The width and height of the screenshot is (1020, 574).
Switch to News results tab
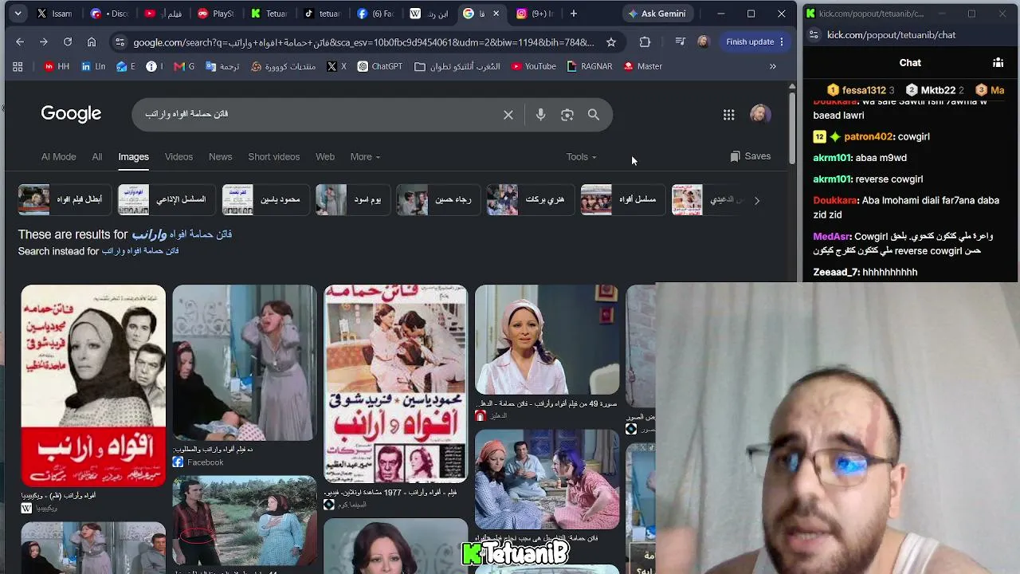[220, 156]
